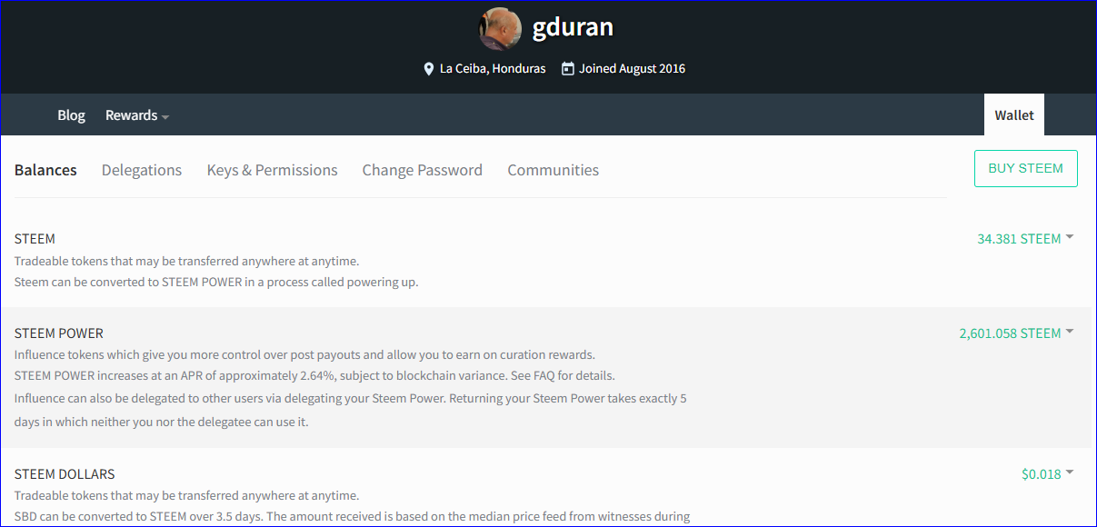Click the calendar joined-date icon
Viewport: 1097px width, 527px height.
568,68
